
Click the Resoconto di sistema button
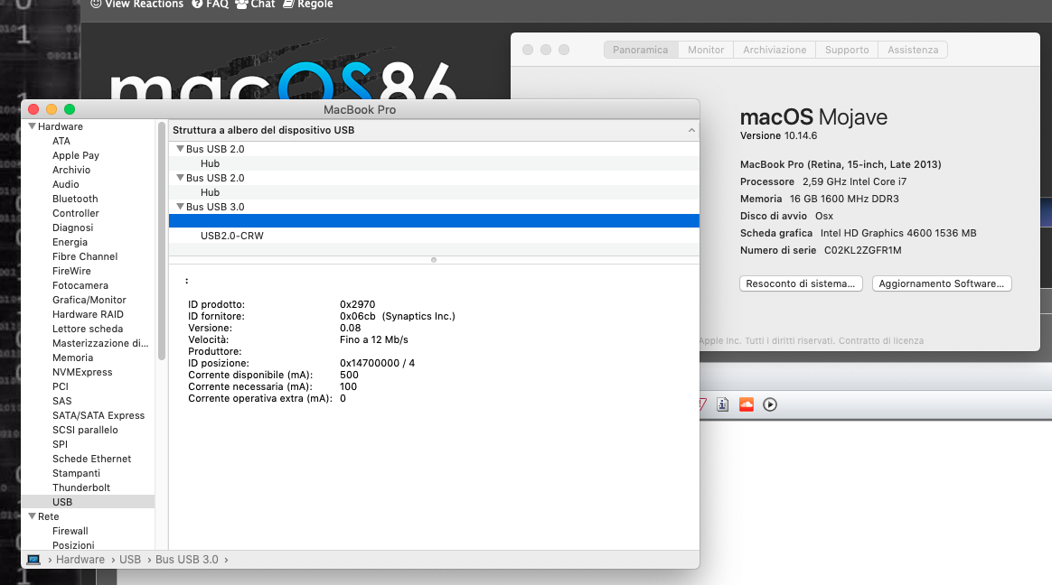tap(801, 283)
